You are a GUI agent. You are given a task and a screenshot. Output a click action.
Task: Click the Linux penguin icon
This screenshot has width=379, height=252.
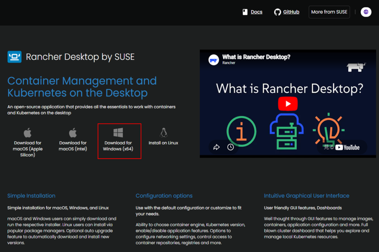pyautogui.click(x=163, y=133)
